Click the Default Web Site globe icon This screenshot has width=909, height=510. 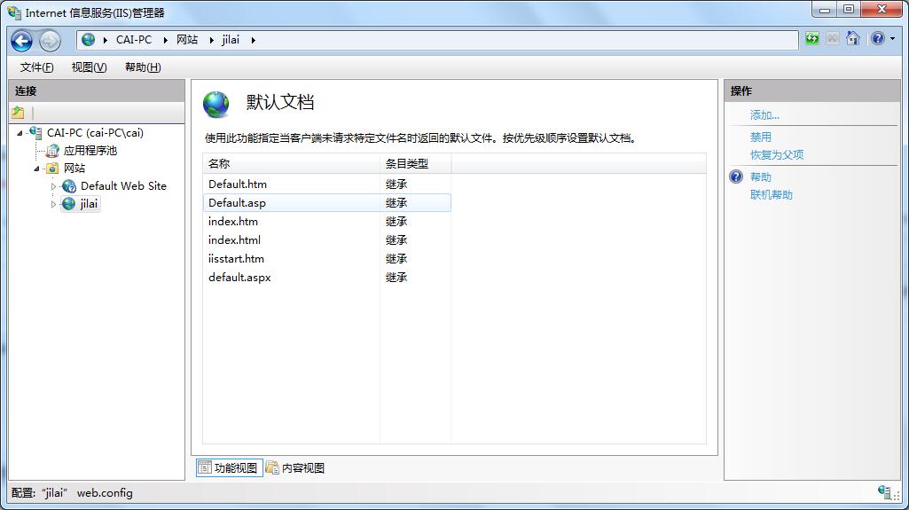[69, 186]
